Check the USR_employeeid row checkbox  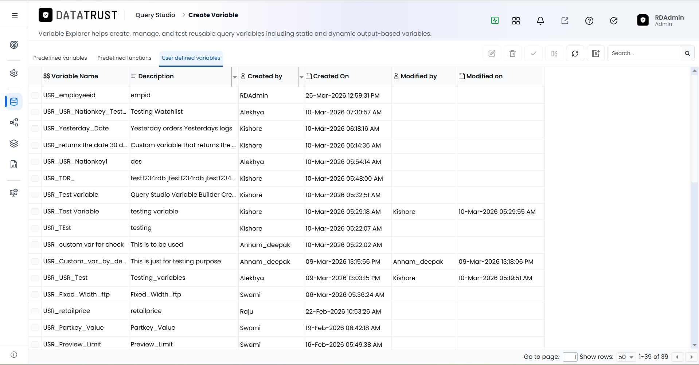pos(35,95)
